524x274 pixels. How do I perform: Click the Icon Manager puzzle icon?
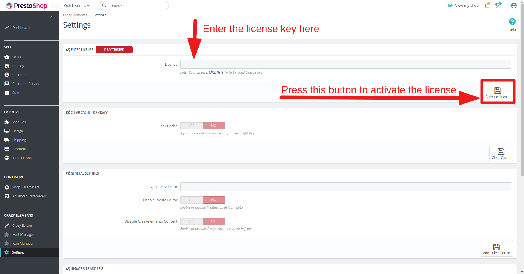(7, 243)
